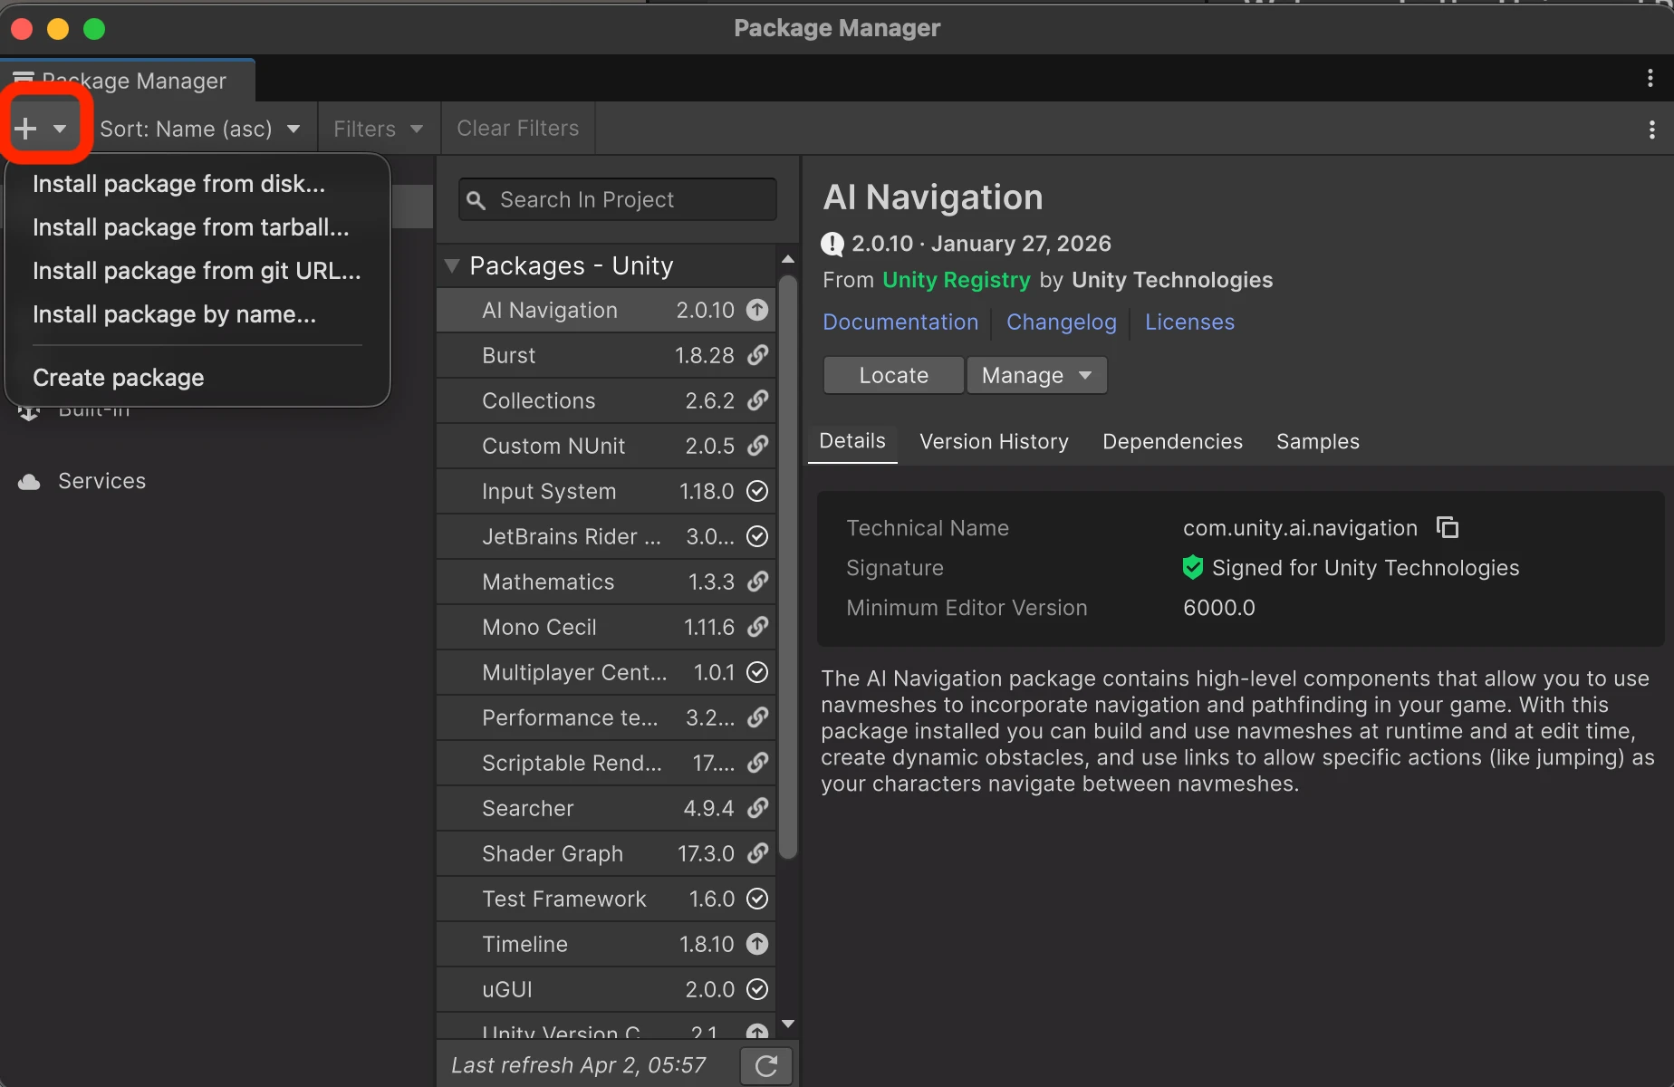Click Scriptable Render link icon
Screen dimensions: 1674x1087
[x=757, y=763]
